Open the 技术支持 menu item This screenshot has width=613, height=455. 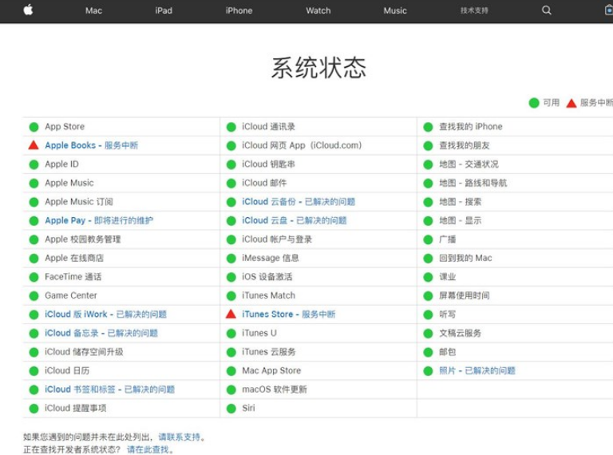[x=474, y=10]
